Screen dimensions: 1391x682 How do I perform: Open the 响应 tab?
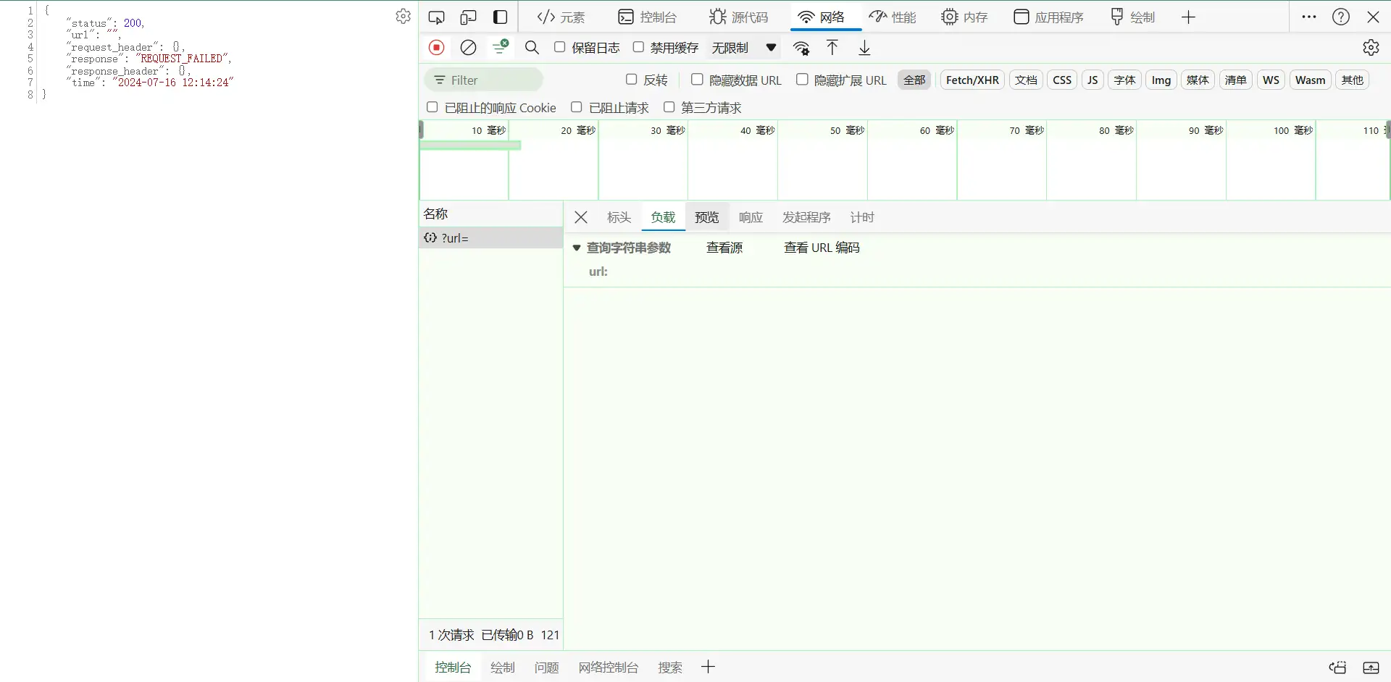click(751, 217)
